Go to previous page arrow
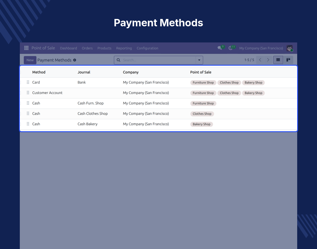The width and height of the screenshot is (317, 249). point(260,60)
